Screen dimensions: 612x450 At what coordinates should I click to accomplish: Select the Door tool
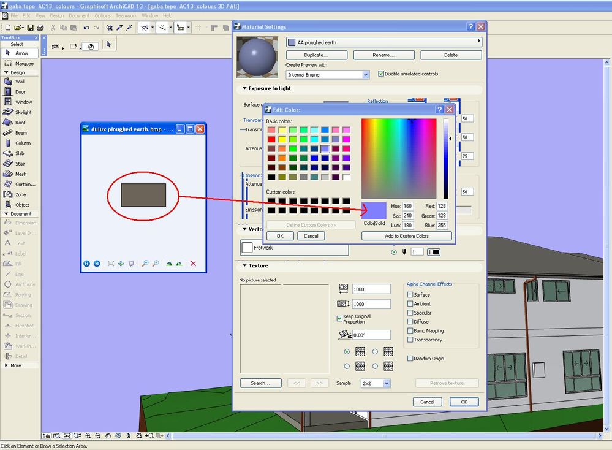(x=20, y=92)
